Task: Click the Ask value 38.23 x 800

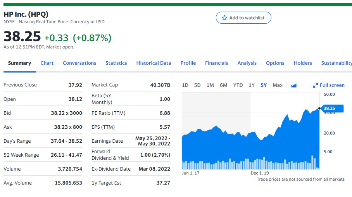Action: pyautogui.click(x=68, y=127)
